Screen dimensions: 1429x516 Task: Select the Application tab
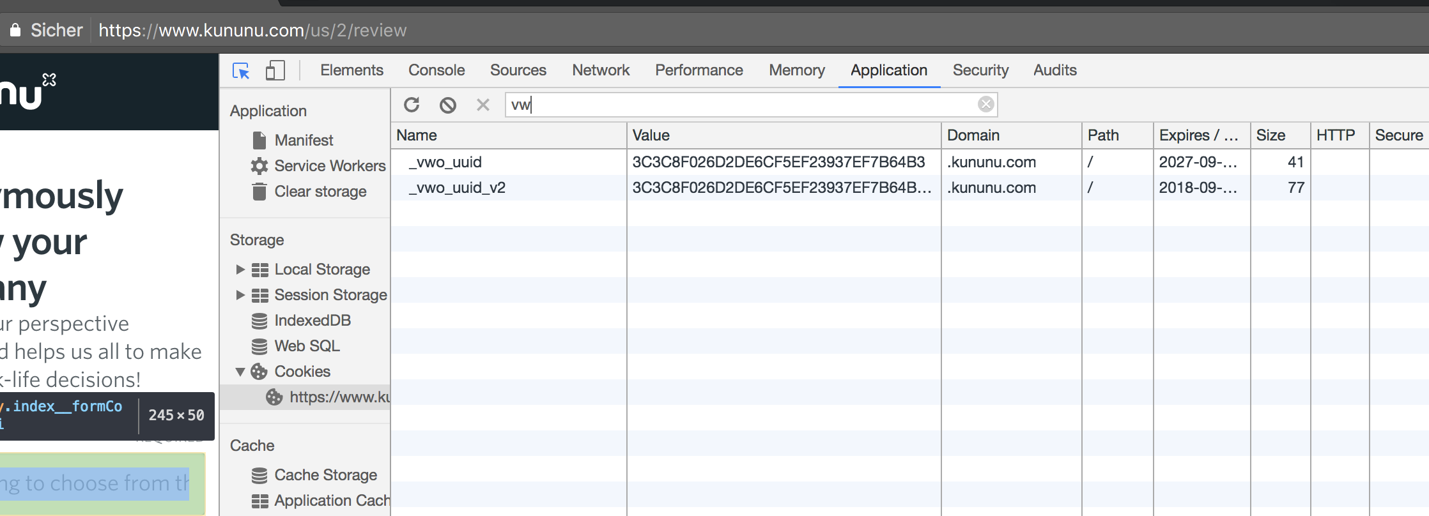click(x=889, y=70)
